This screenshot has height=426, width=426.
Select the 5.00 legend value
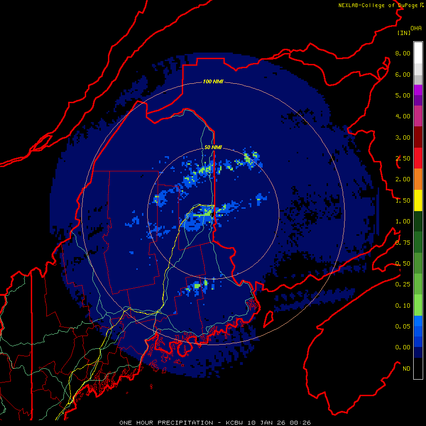403,95
